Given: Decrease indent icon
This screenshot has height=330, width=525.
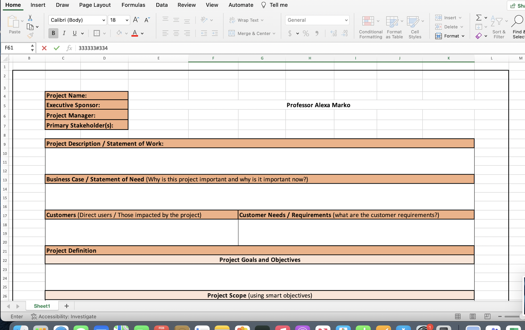Looking at the screenshot, I should (x=204, y=33).
